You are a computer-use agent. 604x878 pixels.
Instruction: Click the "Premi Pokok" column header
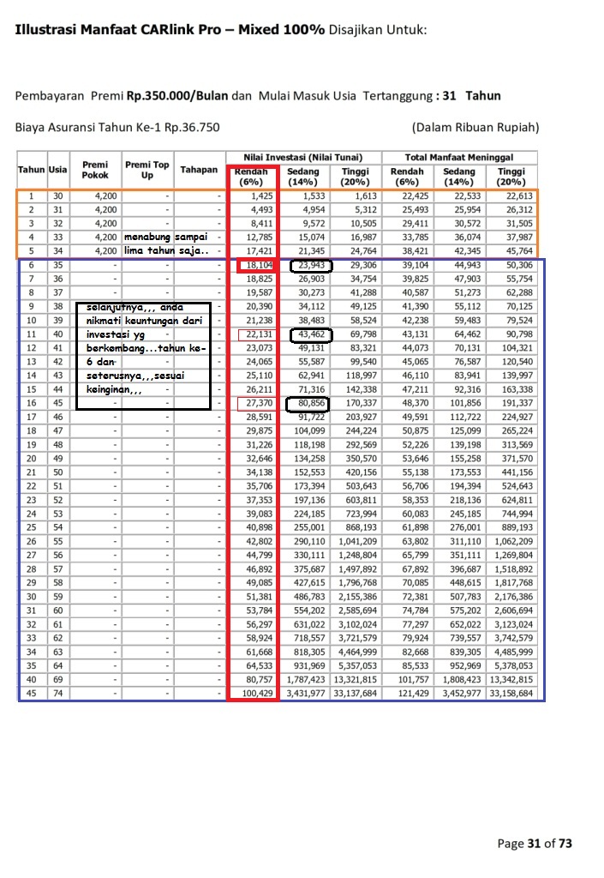(x=95, y=170)
